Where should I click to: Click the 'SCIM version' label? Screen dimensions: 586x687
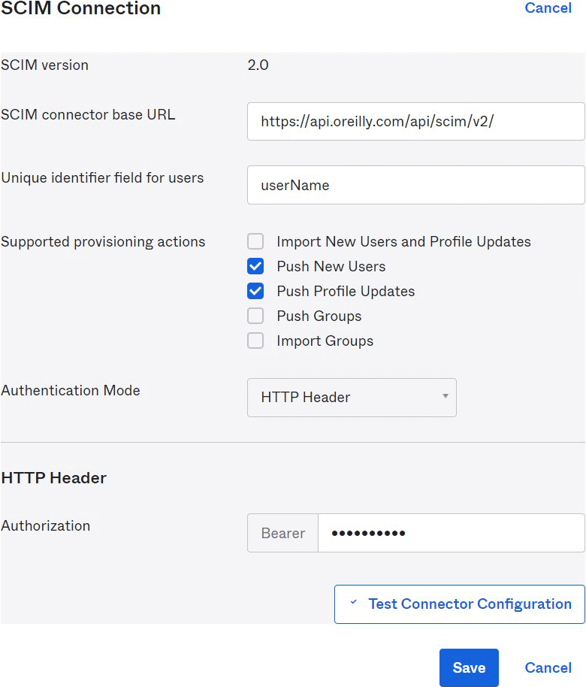coord(44,65)
